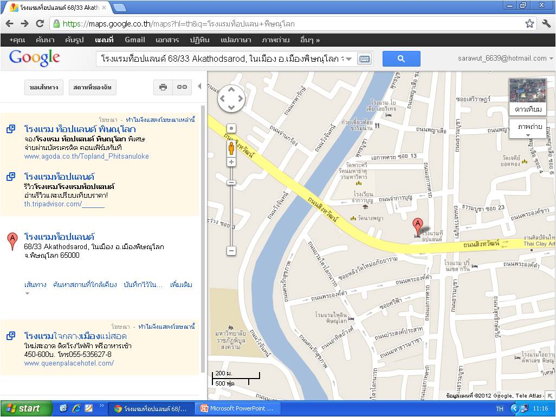Expand the small arrow under เส้นทาง
This screenshot has width=556, height=417.
[27, 294]
